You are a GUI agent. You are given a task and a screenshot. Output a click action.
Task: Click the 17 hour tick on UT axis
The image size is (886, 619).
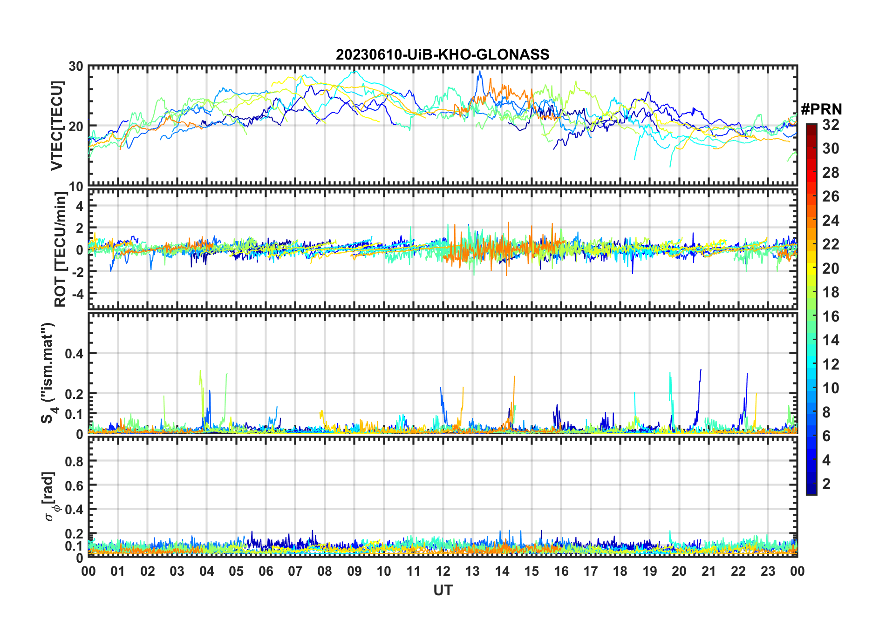(591, 572)
